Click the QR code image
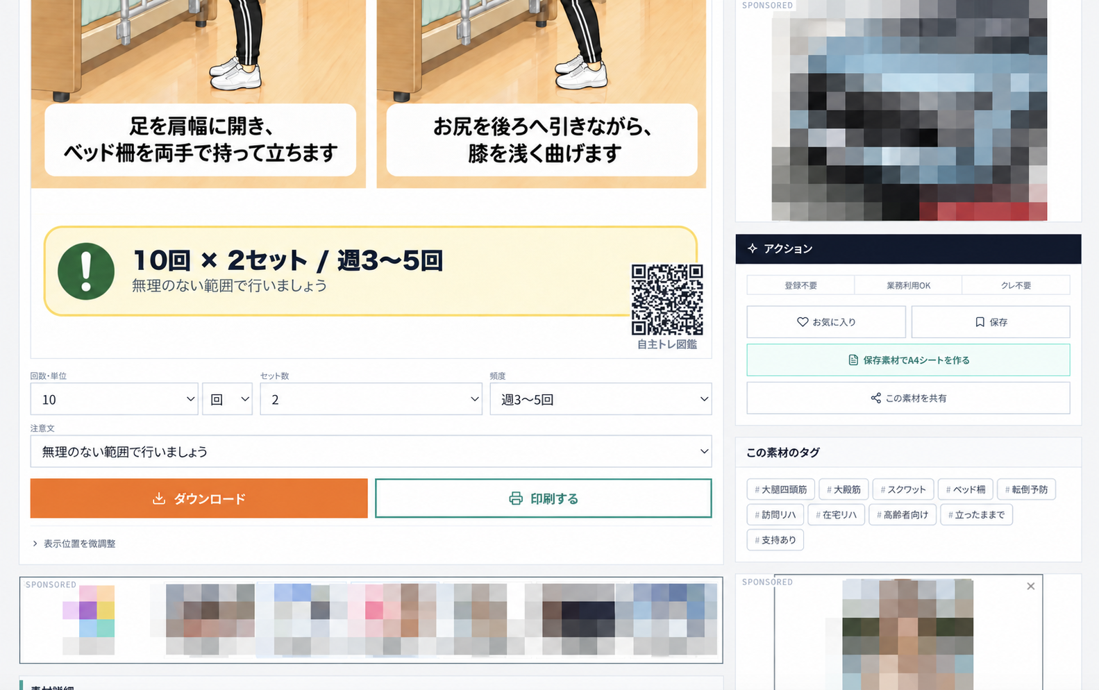This screenshot has width=1099, height=690. [667, 300]
